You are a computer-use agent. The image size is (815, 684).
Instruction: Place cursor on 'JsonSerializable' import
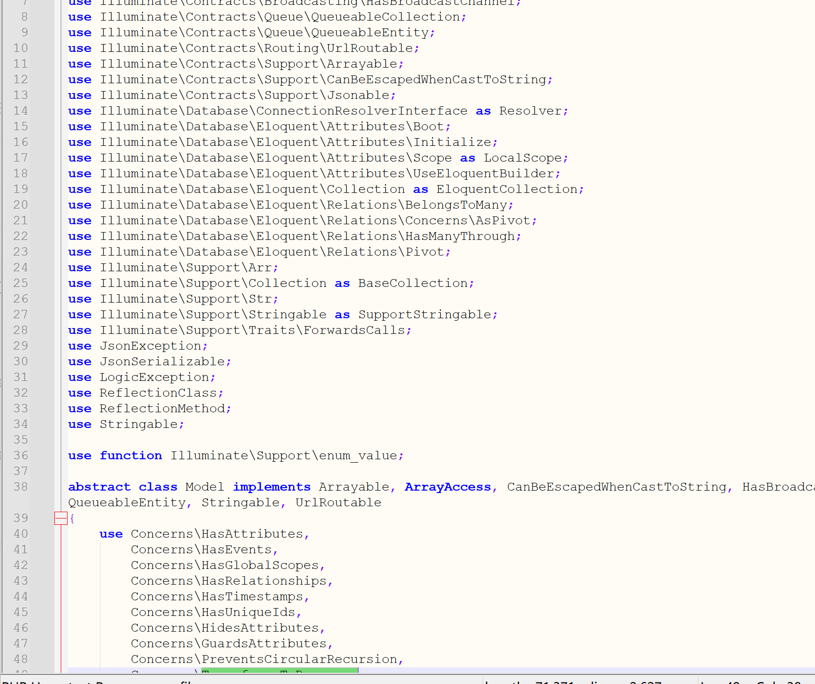point(162,361)
